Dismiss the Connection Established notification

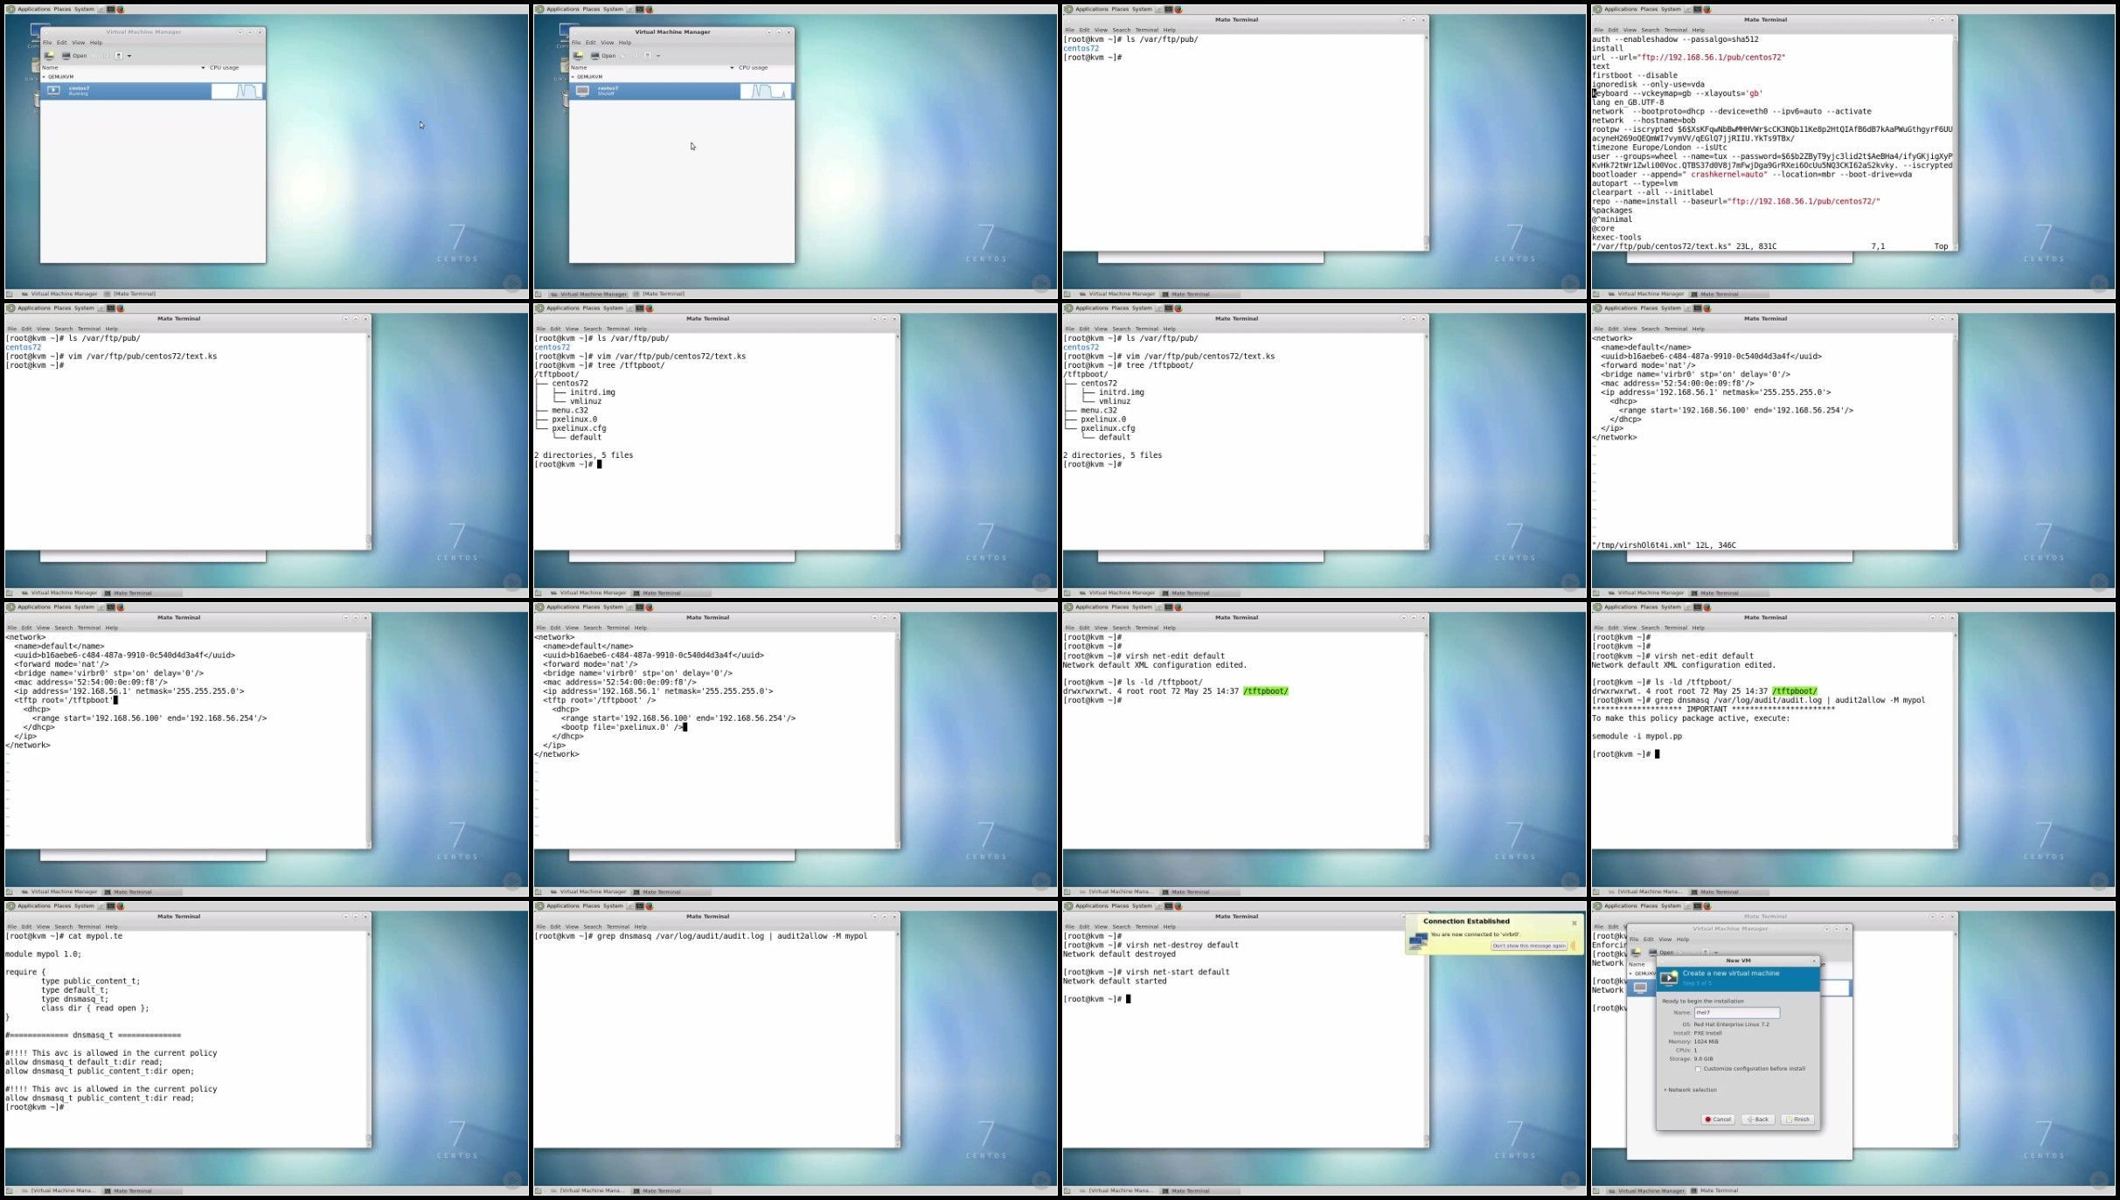1574,923
